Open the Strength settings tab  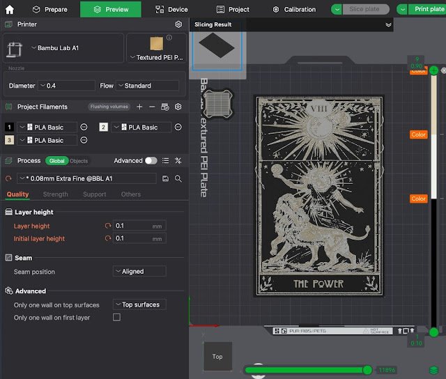(55, 194)
